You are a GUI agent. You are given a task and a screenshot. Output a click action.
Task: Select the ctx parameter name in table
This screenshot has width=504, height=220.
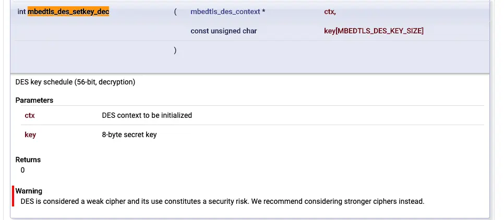click(30, 115)
